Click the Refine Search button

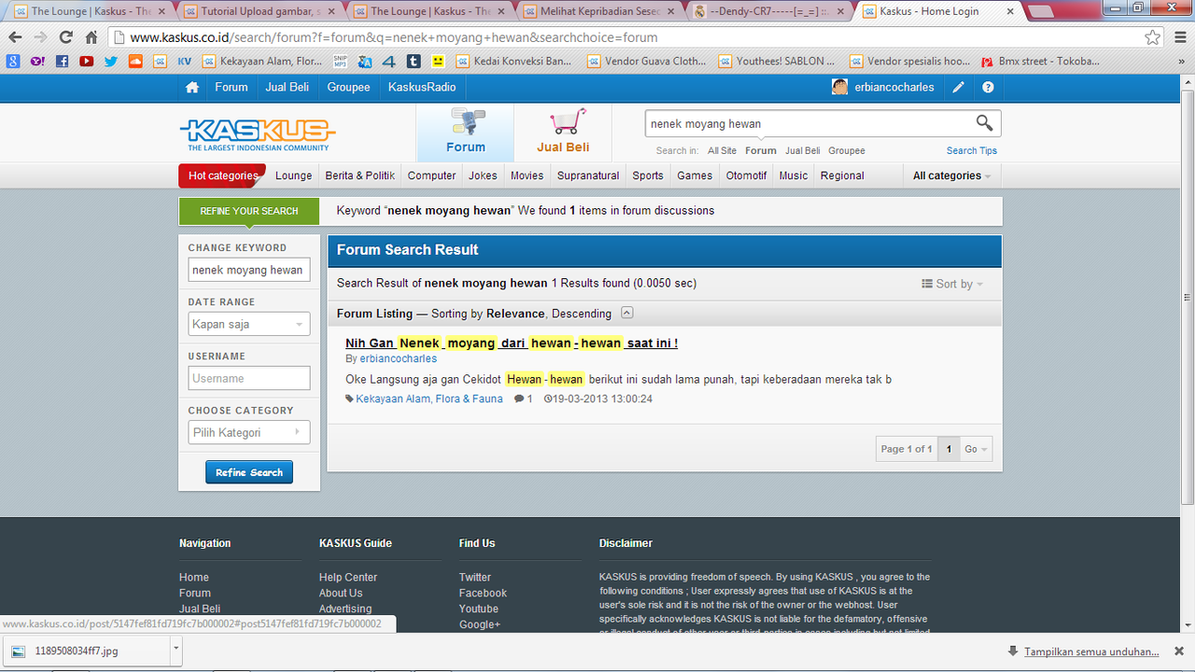249,472
